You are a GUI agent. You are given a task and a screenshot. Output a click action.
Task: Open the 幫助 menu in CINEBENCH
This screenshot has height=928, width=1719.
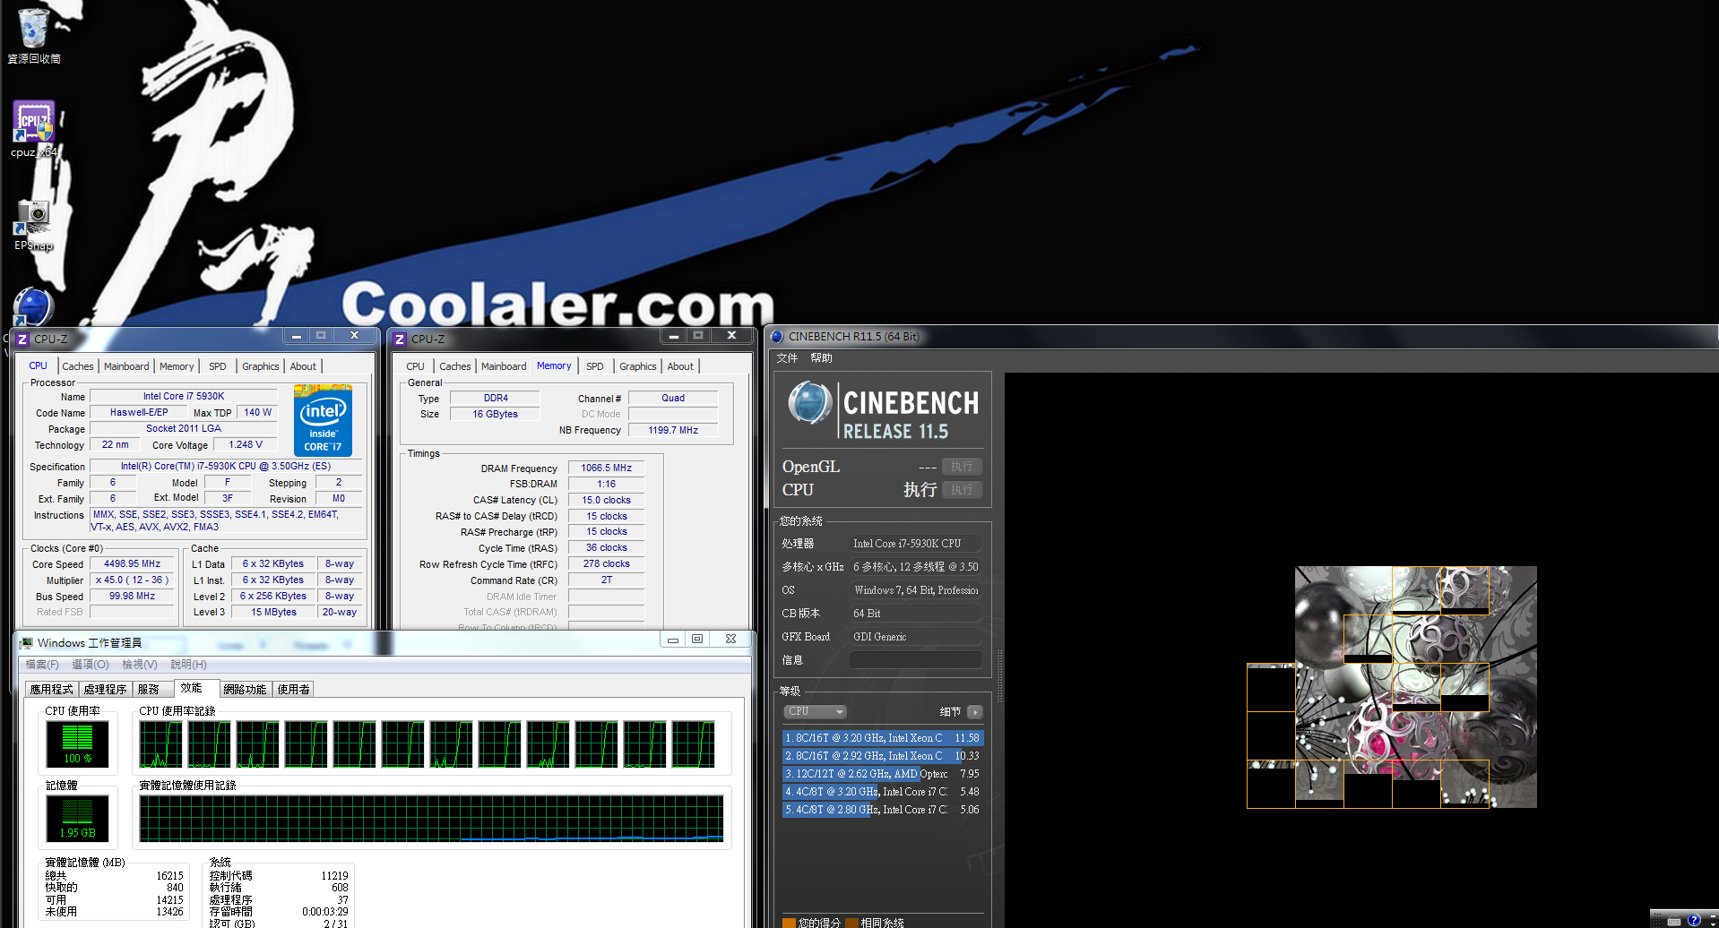coord(822,358)
